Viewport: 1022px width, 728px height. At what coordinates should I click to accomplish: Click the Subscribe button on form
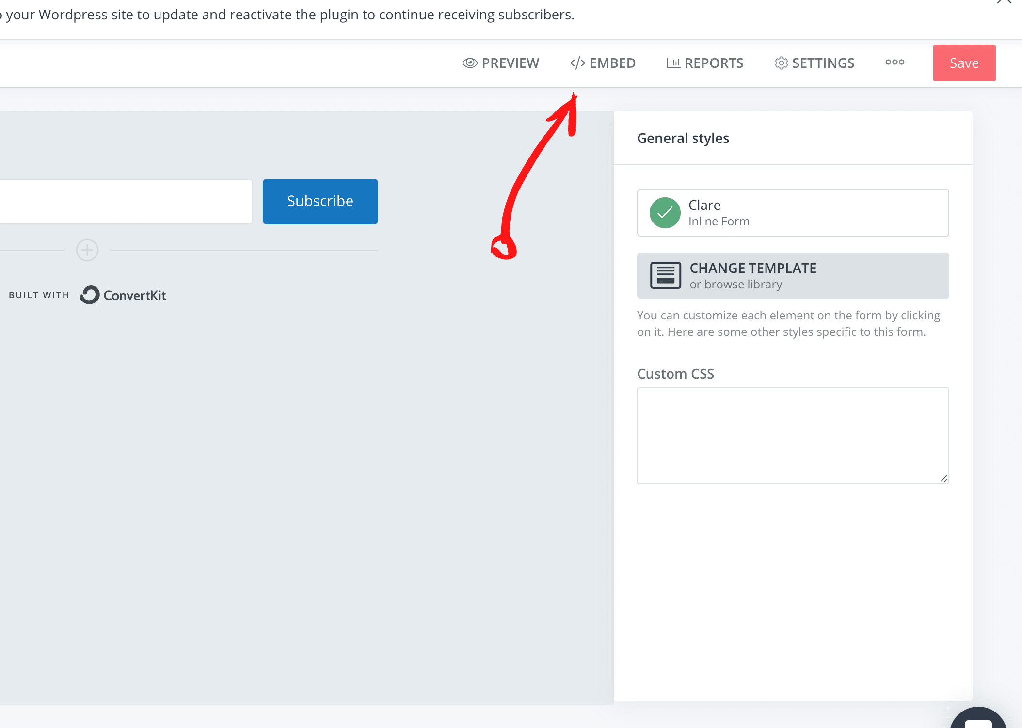tap(320, 201)
